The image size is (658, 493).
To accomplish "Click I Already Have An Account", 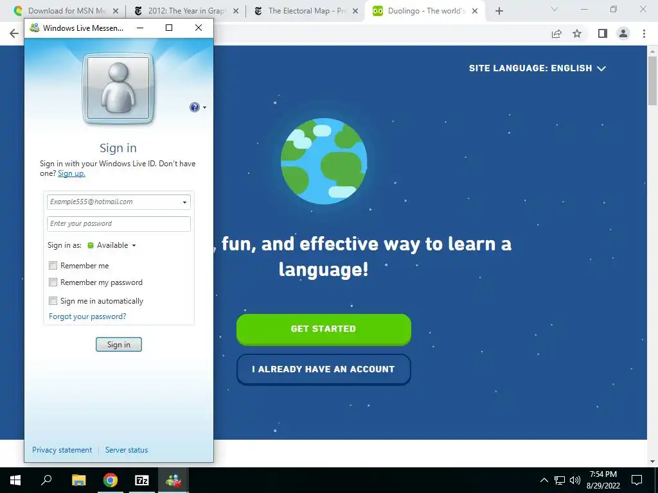I will click(x=324, y=369).
